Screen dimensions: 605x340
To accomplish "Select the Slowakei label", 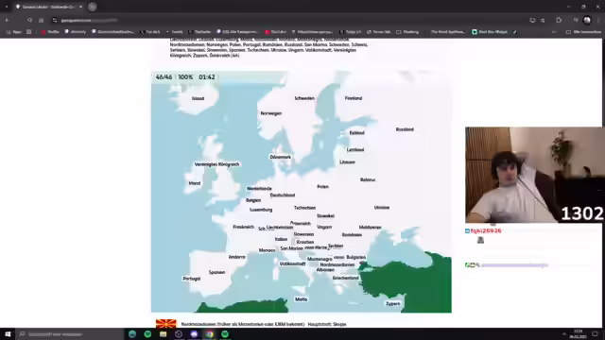I will (325, 216).
